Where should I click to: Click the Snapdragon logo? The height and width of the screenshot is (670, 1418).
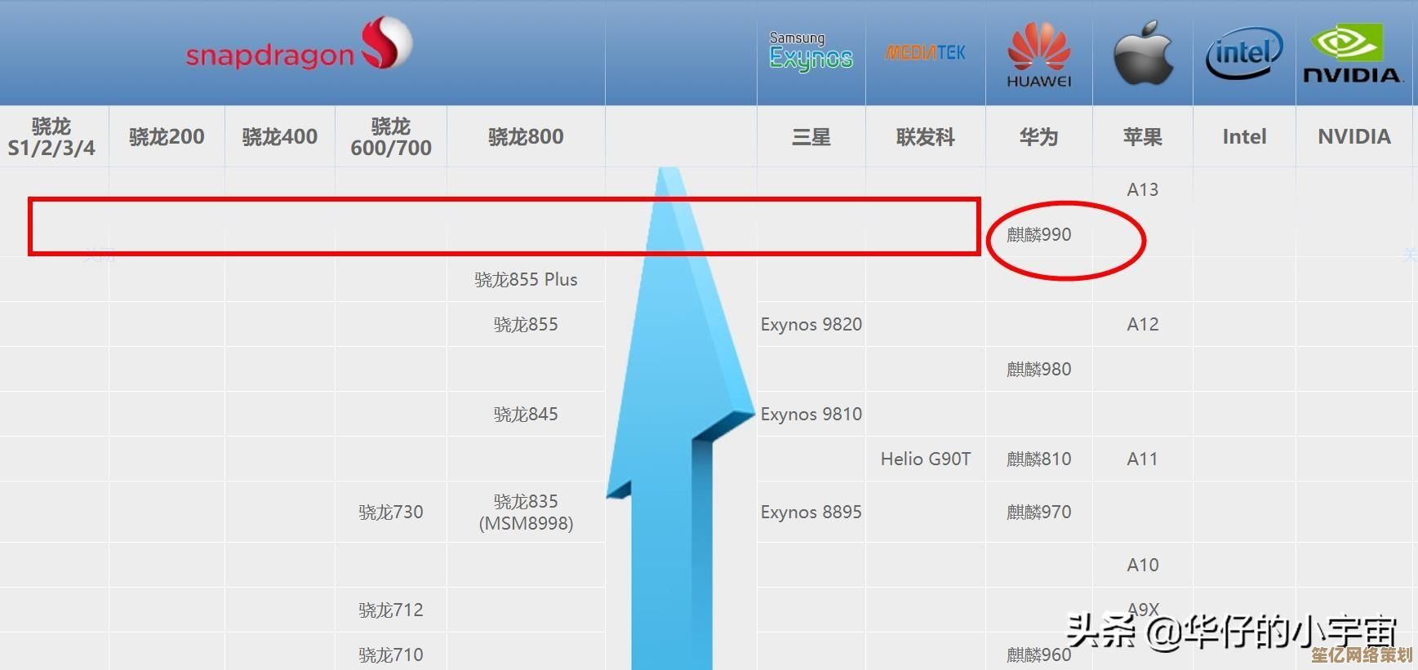(299, 45)
